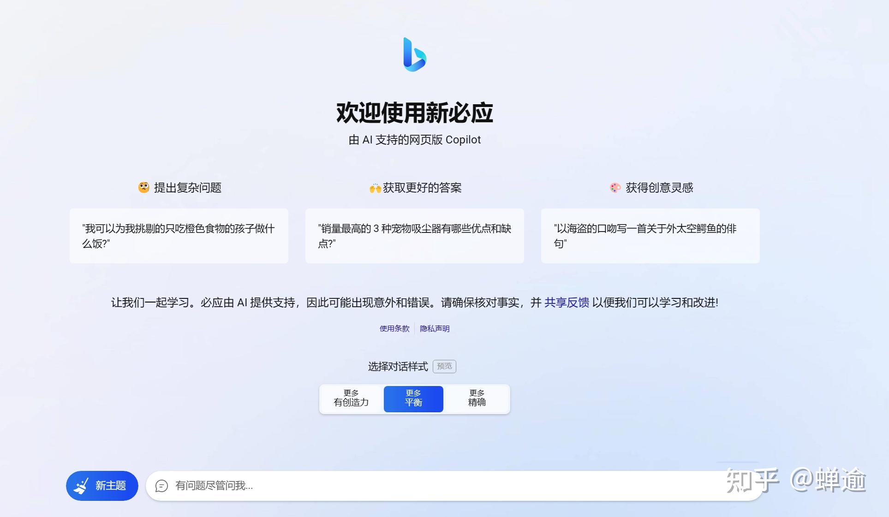Click the 🎨 emoji next to 获得创意灵感

tap(614, 187)
